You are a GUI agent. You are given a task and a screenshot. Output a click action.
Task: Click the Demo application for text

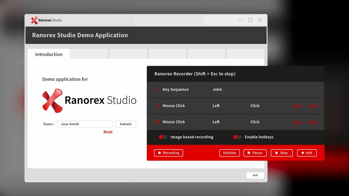pyautogui.click(x=65, y=79)
